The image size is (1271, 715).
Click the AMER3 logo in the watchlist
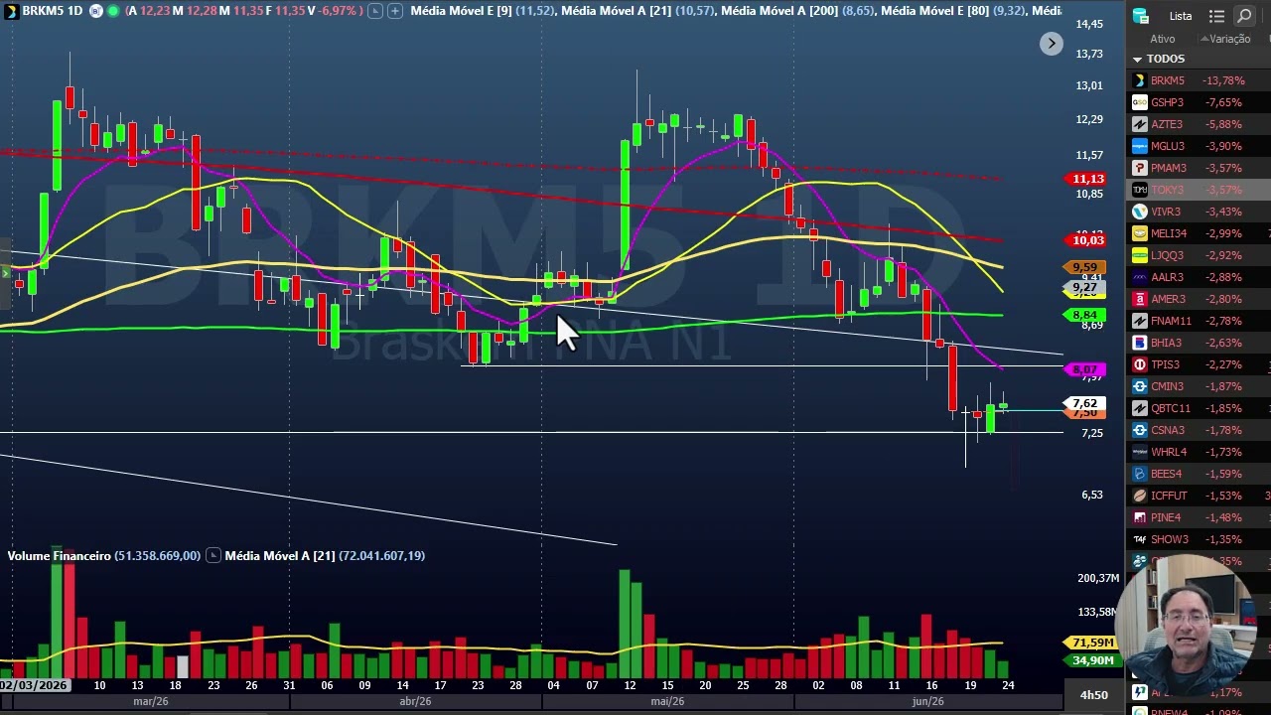(1140, 299)
